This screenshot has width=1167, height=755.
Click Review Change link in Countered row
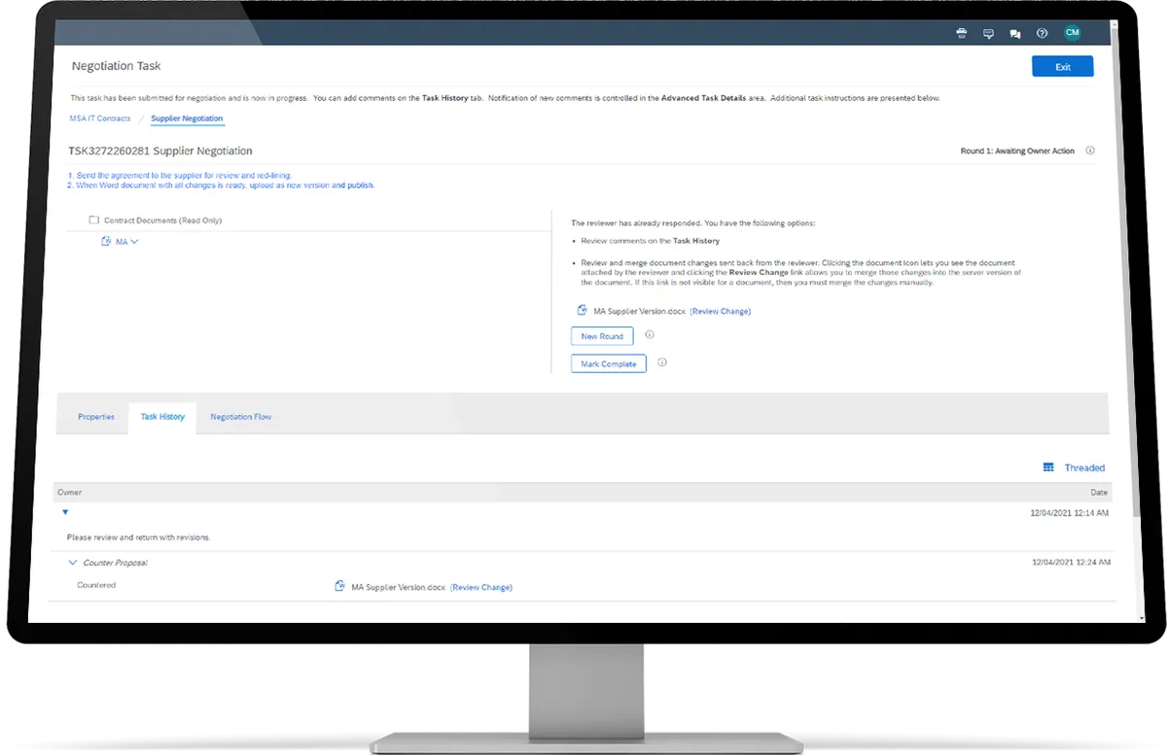[481, 587]
